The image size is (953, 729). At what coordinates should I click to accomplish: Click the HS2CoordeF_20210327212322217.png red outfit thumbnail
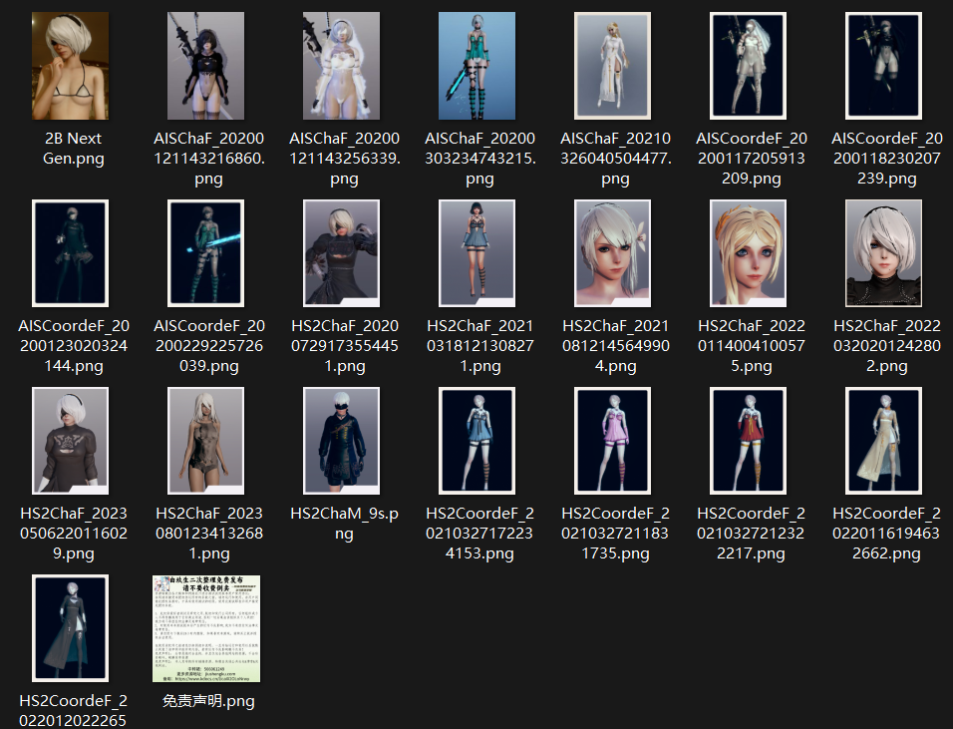749,441
